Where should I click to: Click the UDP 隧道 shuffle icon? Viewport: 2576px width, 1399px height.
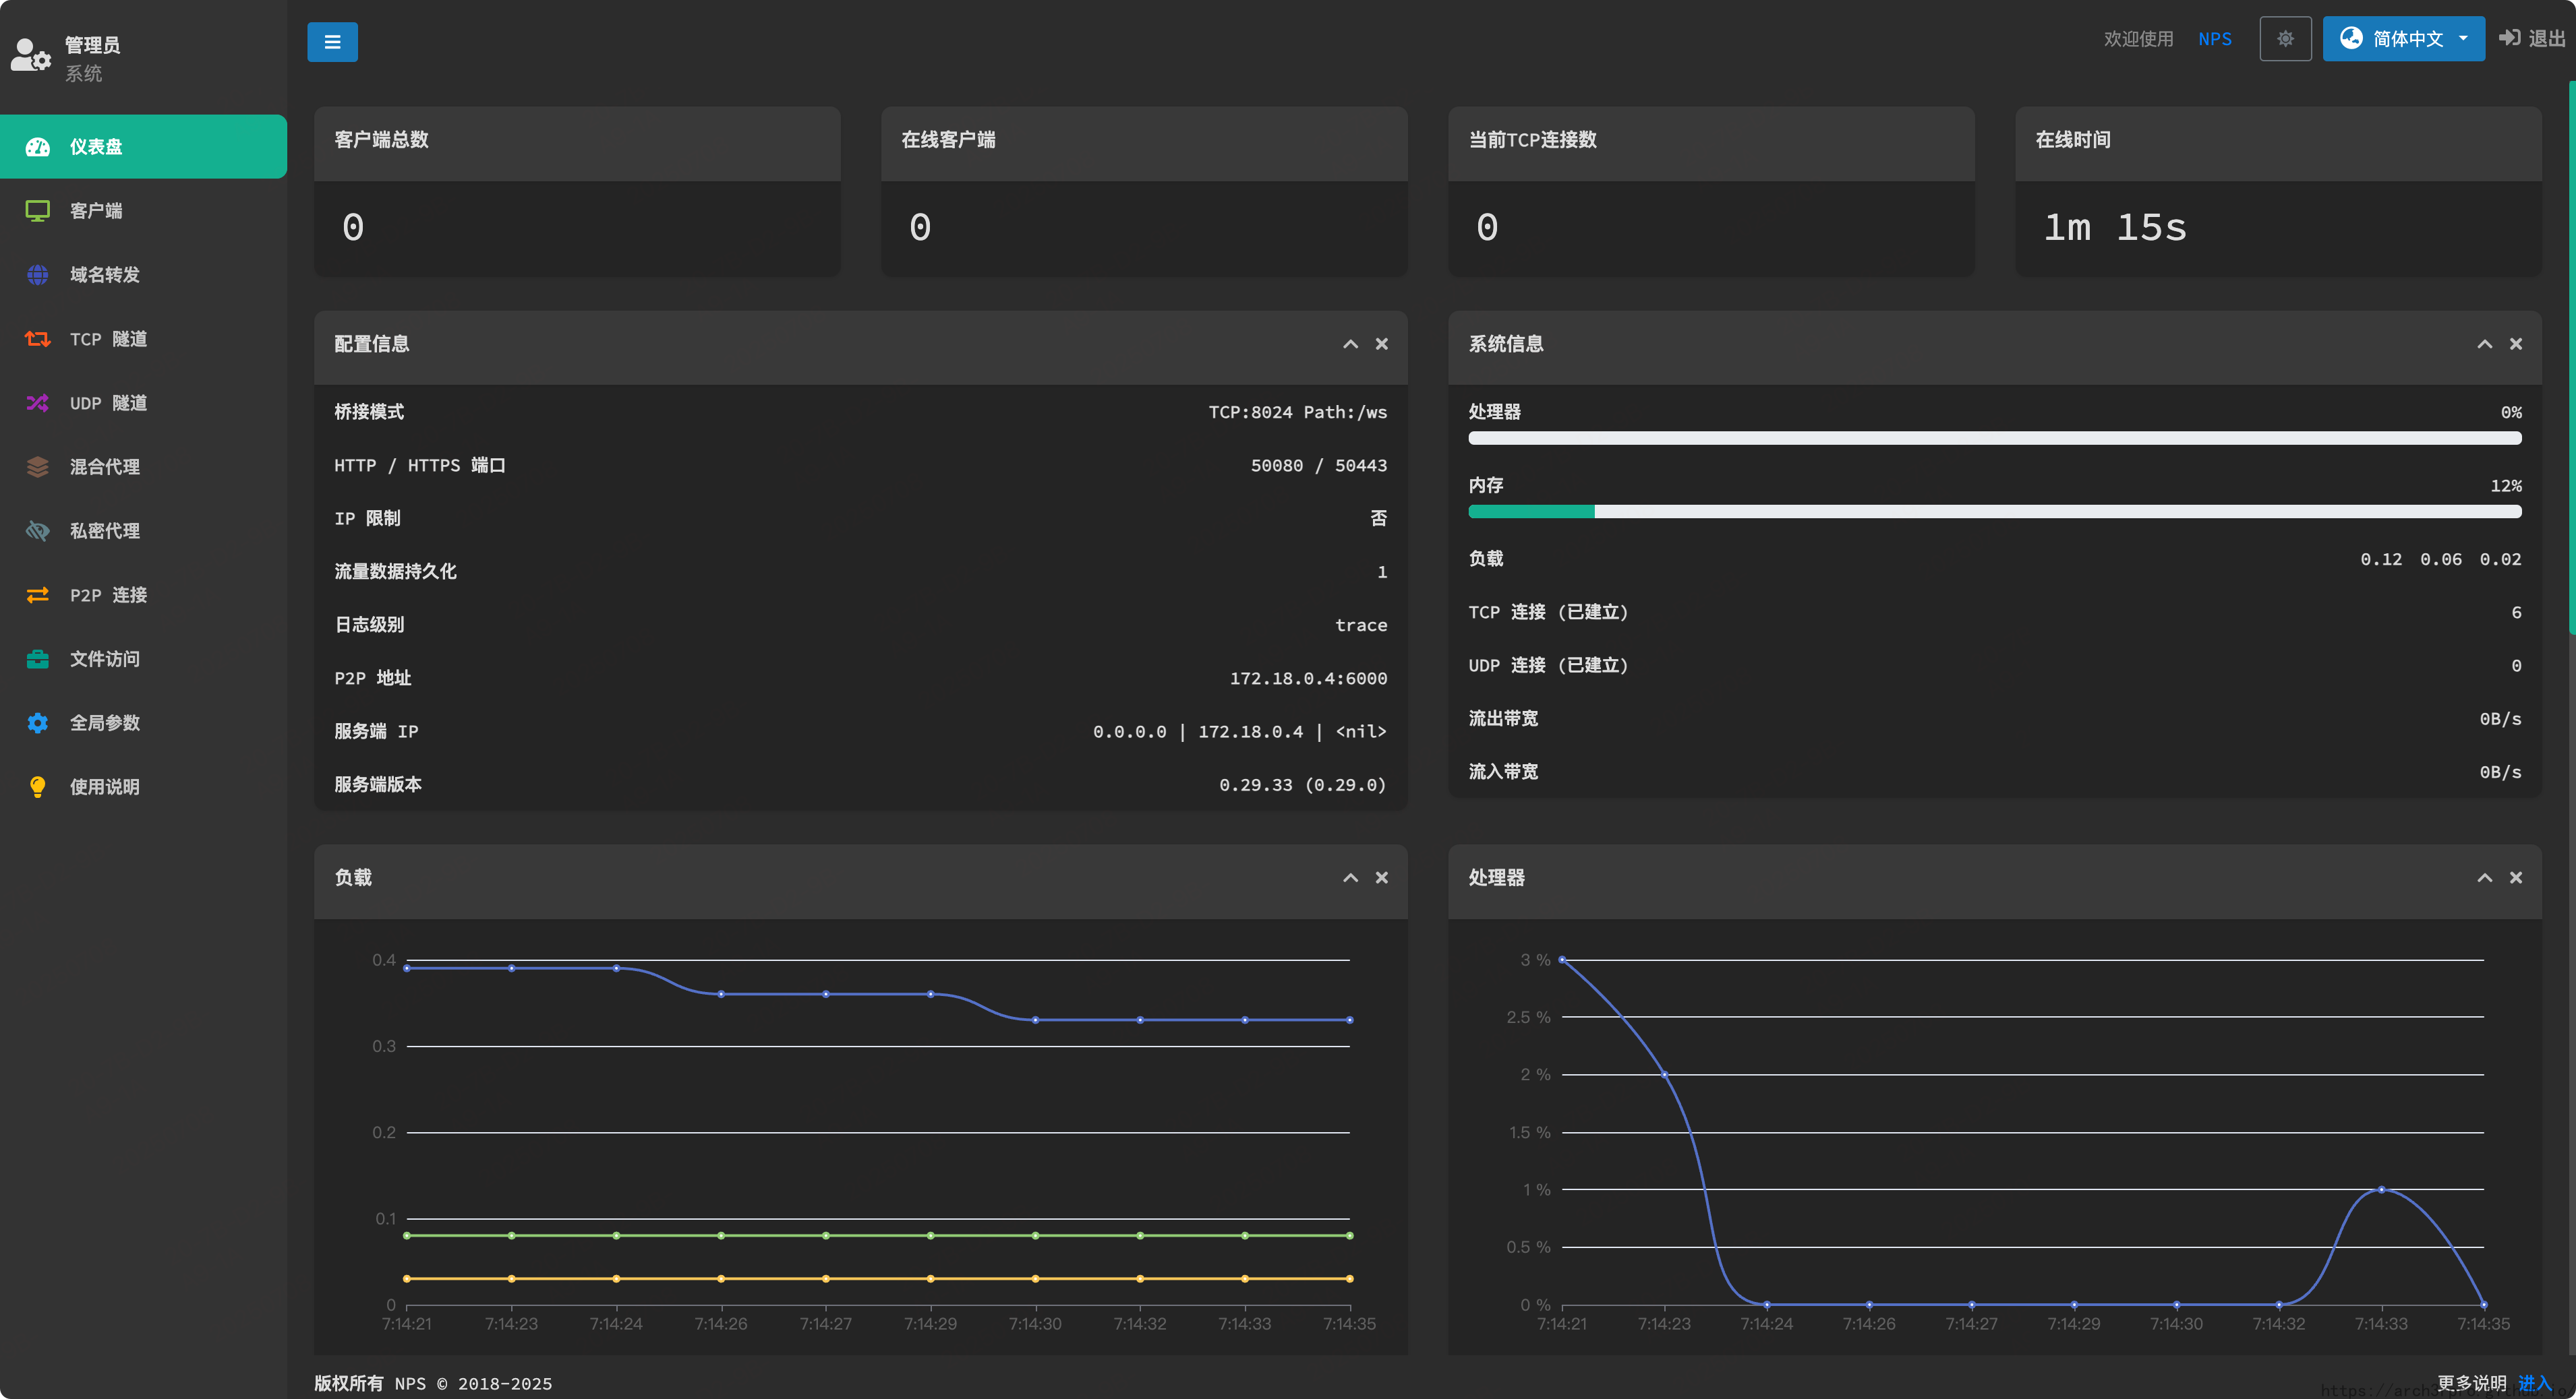click(x=37, y=403)
